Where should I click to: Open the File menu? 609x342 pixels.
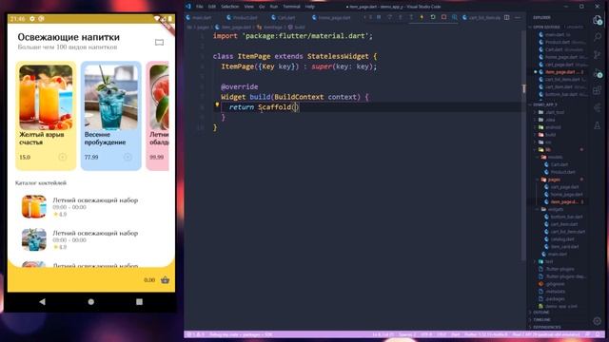click(x=199, y=7)
